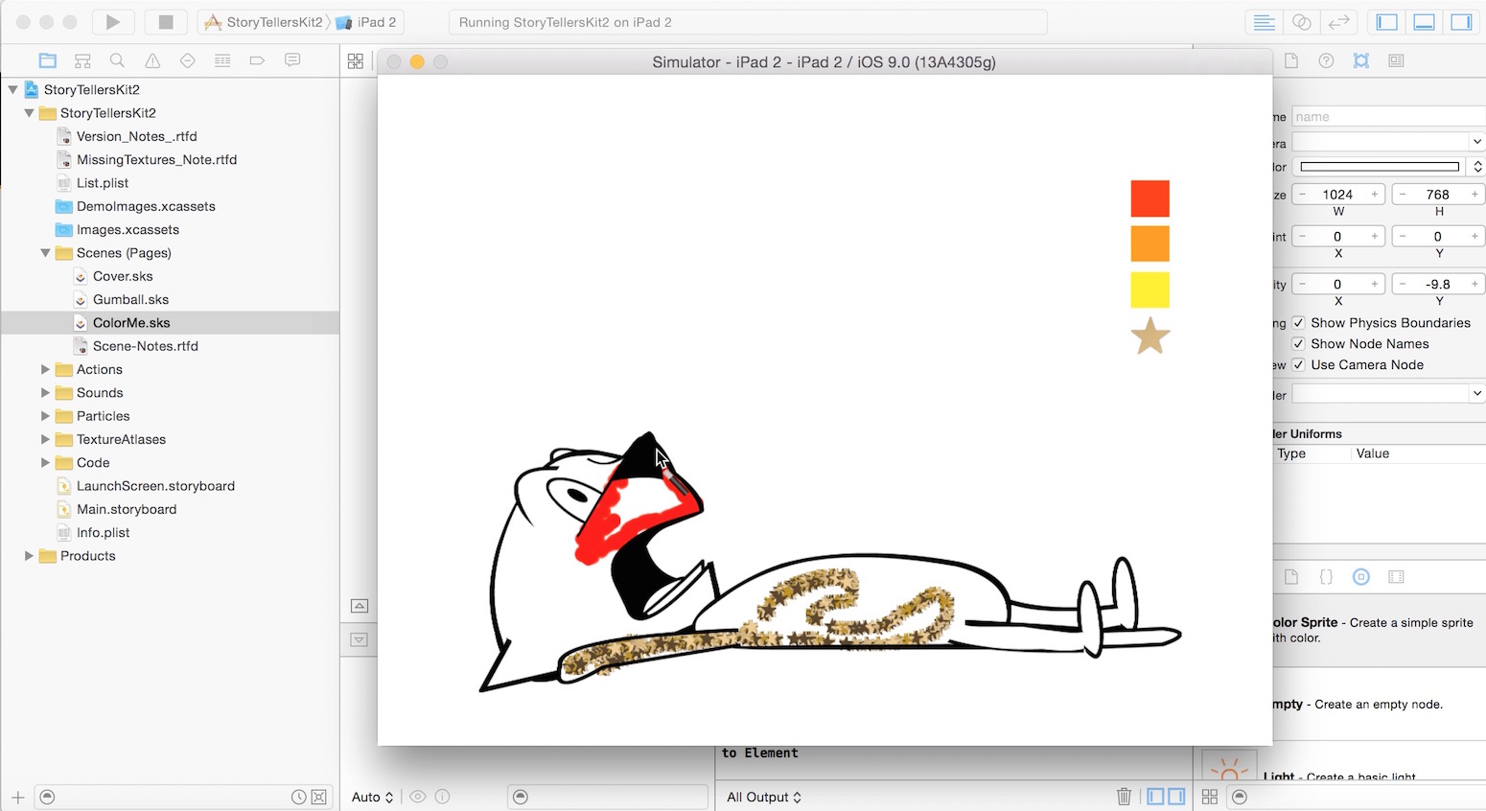The image size is (1486, 811).
Task: Open the Find navigator search icon
Action: [117, 61]
